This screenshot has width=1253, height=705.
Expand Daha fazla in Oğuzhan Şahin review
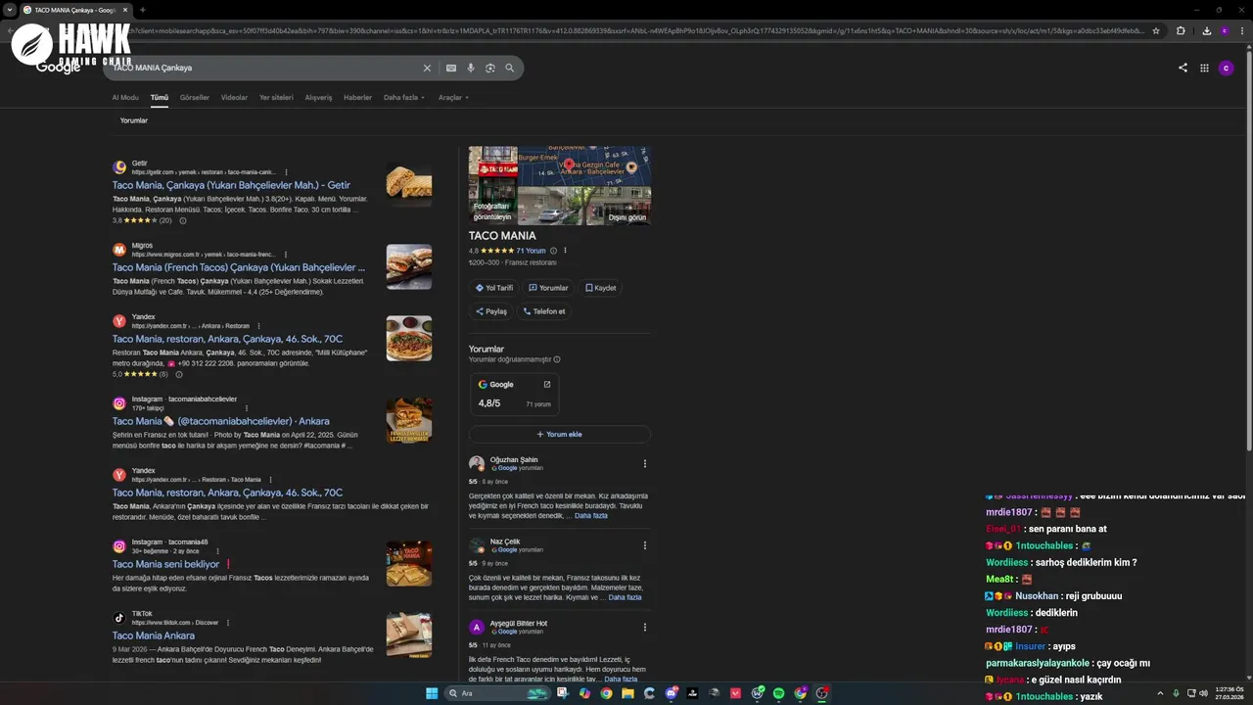tap(591, 516)
